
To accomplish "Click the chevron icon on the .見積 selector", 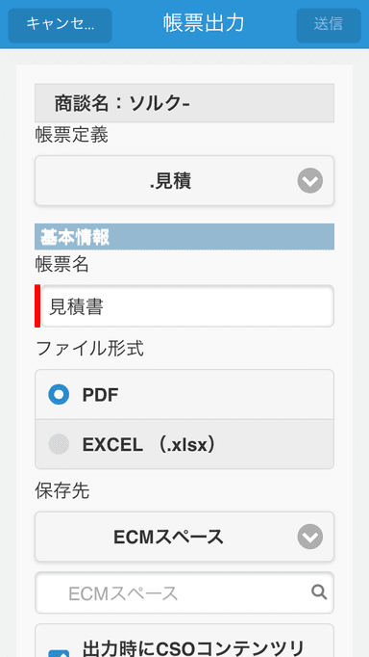I will coord(310,180).
